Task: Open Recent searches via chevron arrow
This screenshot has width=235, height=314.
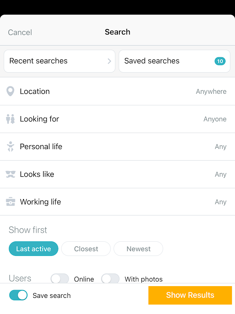Action: [109, 61]
